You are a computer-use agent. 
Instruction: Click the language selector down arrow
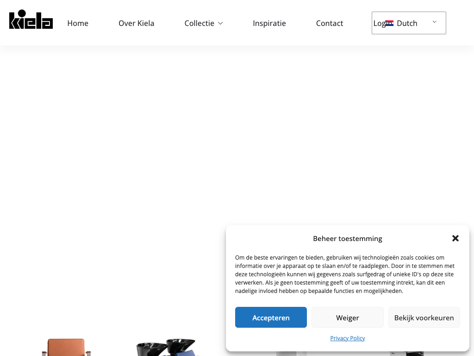pyautogui.click(x=434, y=22)
